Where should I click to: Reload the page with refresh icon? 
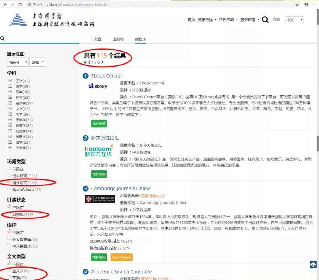pyautogui.click(x=20, y=4)
